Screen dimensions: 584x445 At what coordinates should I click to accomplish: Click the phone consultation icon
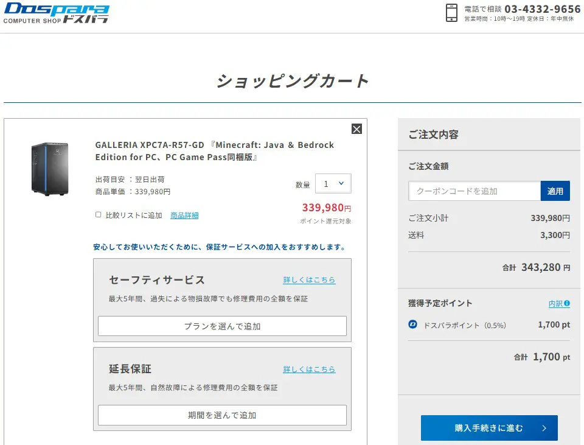451,13
